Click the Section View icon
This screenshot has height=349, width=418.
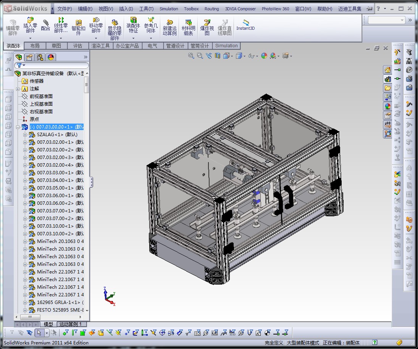218,56
